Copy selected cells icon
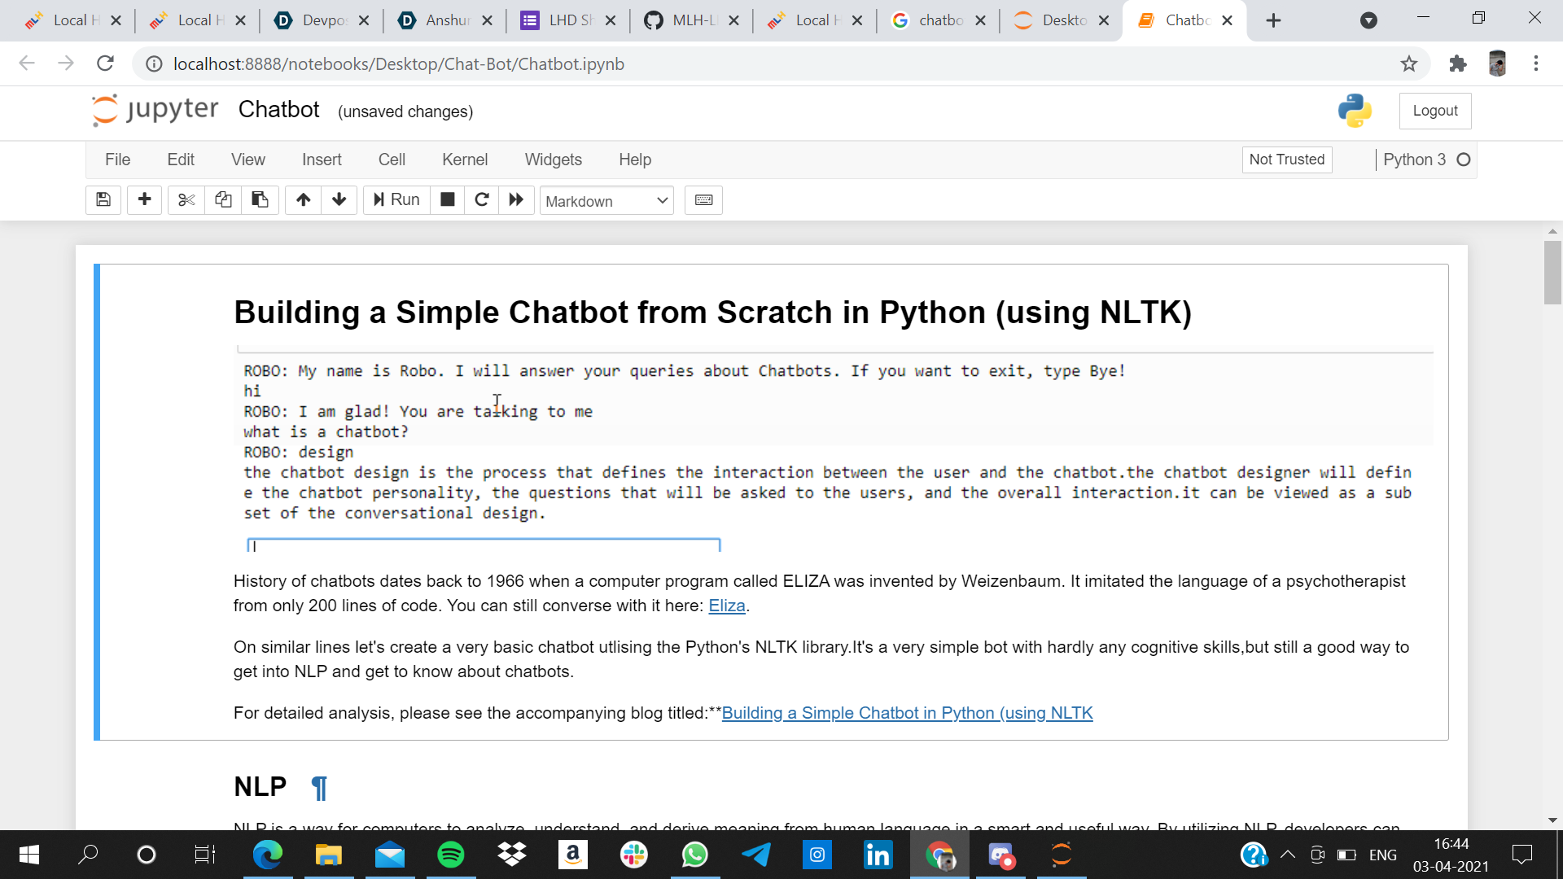 tap(223, 200)
